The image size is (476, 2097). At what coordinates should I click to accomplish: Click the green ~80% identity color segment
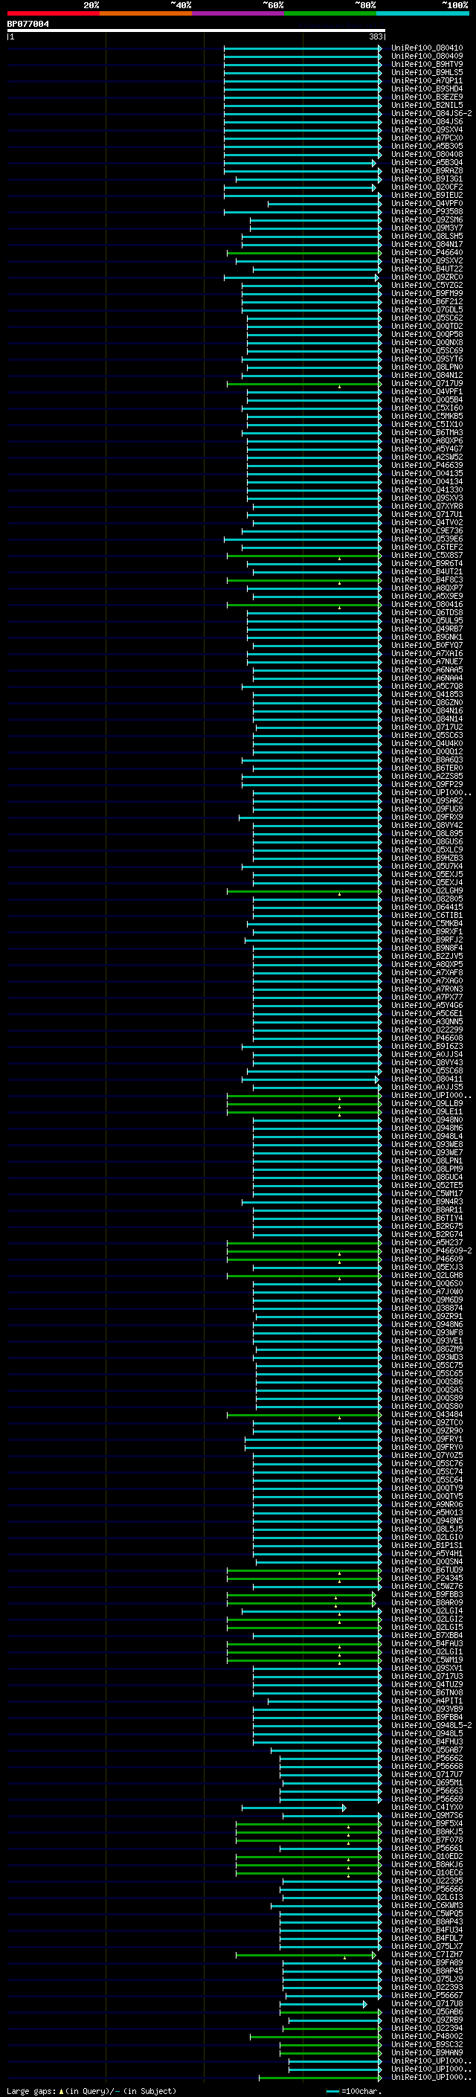(330, 14)
